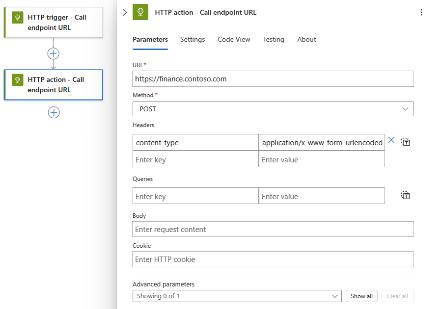Click the plus button between trigger and action

(x=54, y=53)
